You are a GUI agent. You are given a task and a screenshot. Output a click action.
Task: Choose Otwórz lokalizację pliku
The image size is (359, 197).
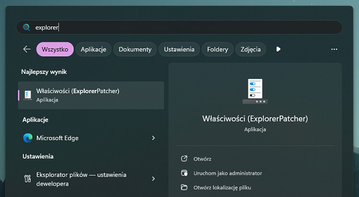222,187
